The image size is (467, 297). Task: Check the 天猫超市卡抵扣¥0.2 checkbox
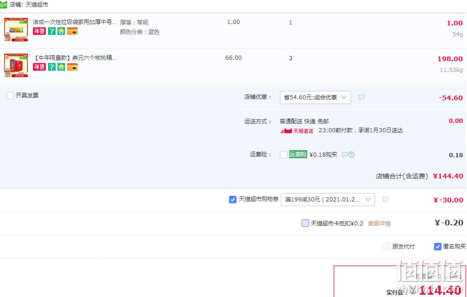tap(305, 223)
